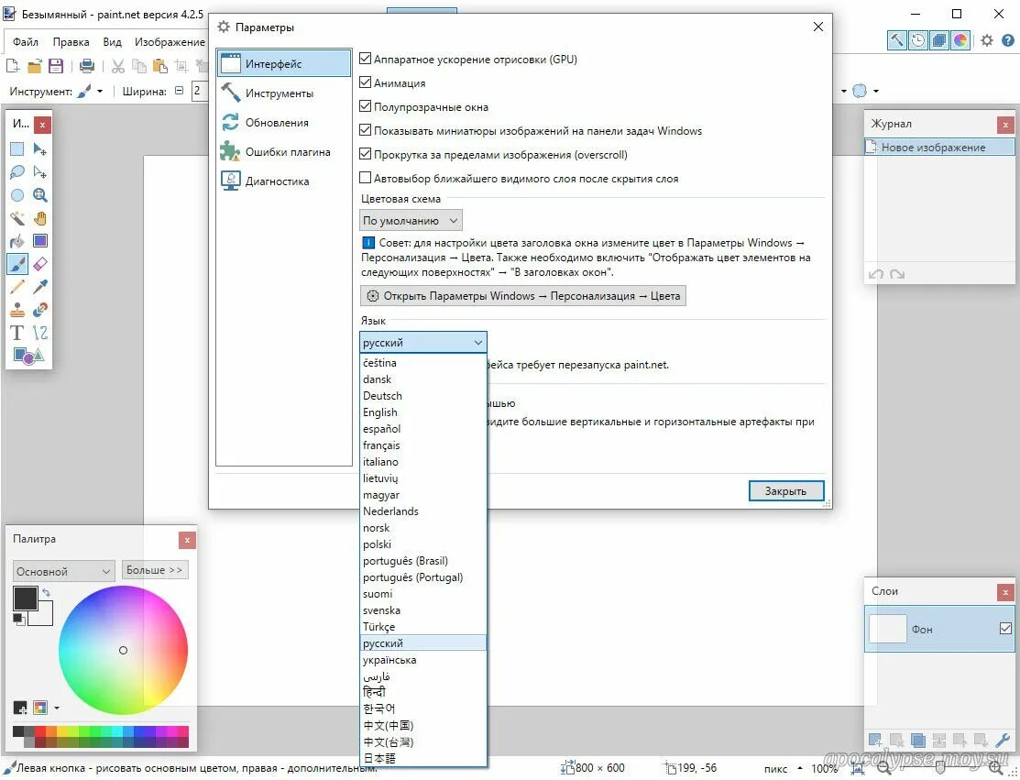Click Открыть Параметры Windows Персонализация Цвета button
This screenshot has height=780, width=1020.
(x=523, y=296)
